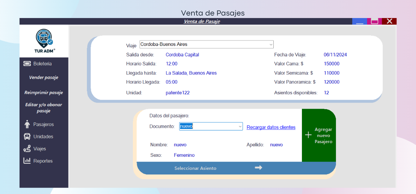Screen dimensions: 416x194
Task: Minimize the window with the blue button
Action: click(x=360, y=21)
